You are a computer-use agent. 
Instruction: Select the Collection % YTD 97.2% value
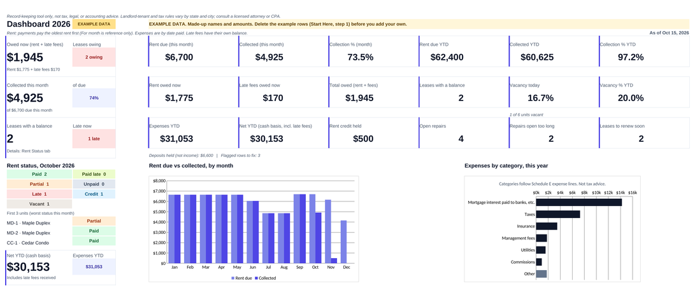tap(630, 57)
